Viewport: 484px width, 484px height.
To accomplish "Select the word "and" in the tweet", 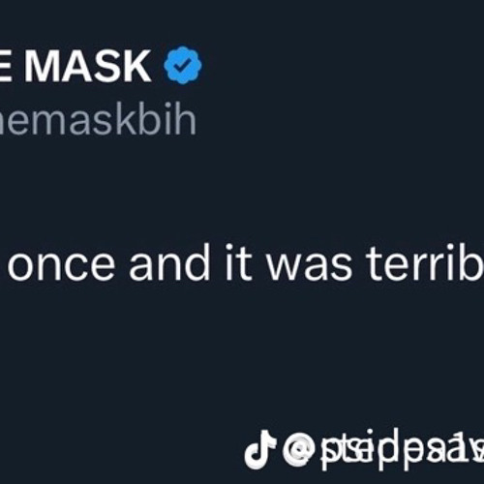I will coord(169,263).
